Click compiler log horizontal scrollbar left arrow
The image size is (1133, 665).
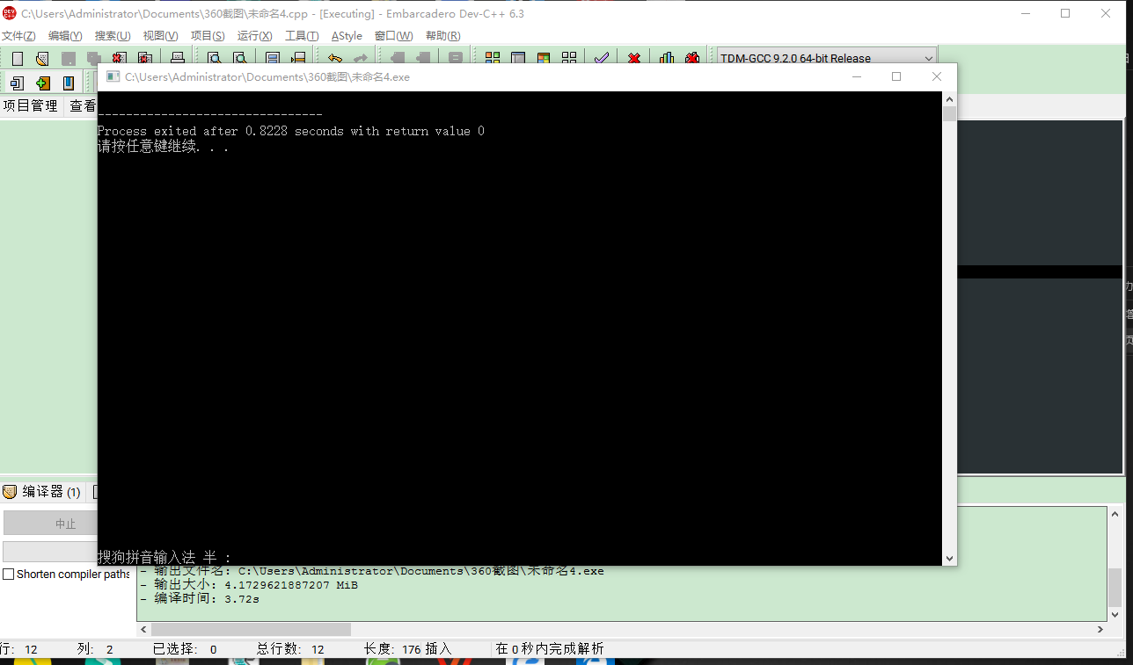tap(144, 630)
